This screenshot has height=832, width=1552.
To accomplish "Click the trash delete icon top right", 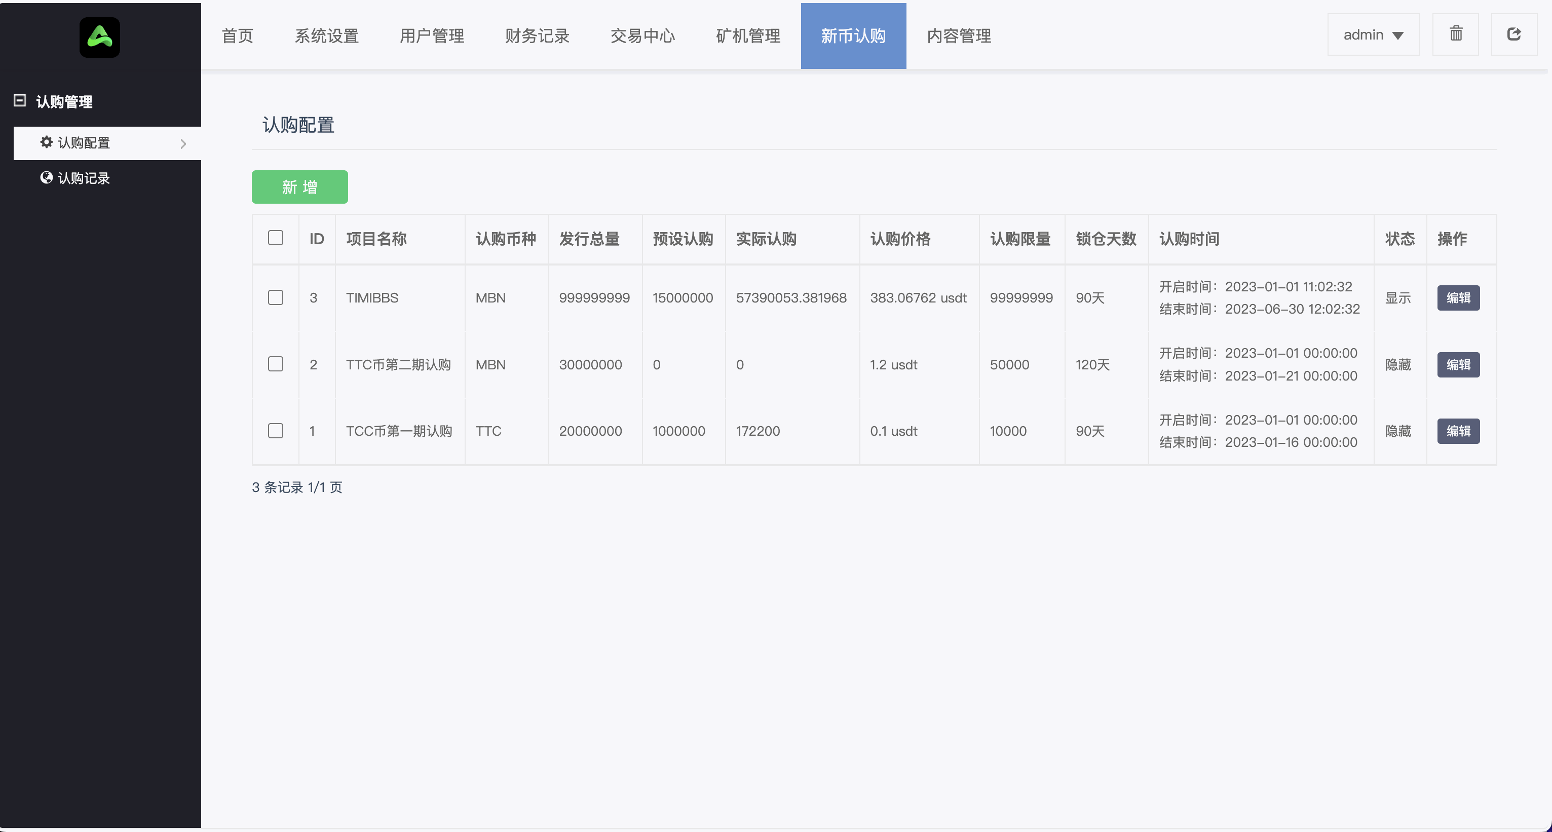I will (1456, 34).
